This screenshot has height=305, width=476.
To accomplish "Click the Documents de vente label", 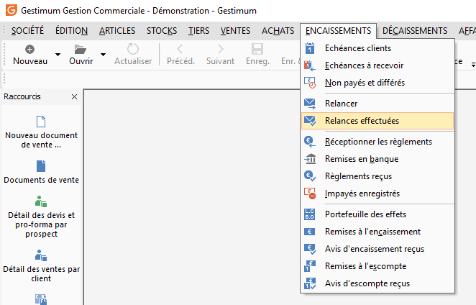I will (x=41, y=180).
